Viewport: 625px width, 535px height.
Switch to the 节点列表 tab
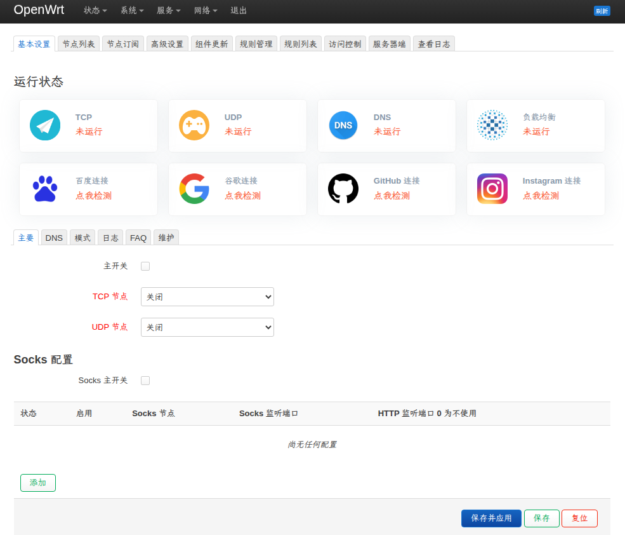(79, 44)
